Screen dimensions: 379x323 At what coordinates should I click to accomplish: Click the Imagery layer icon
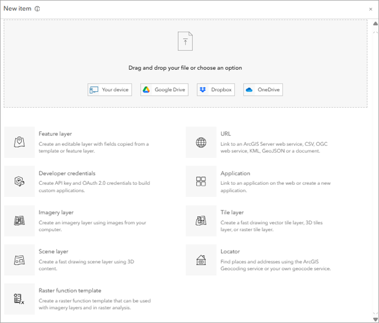pos(19,220)
